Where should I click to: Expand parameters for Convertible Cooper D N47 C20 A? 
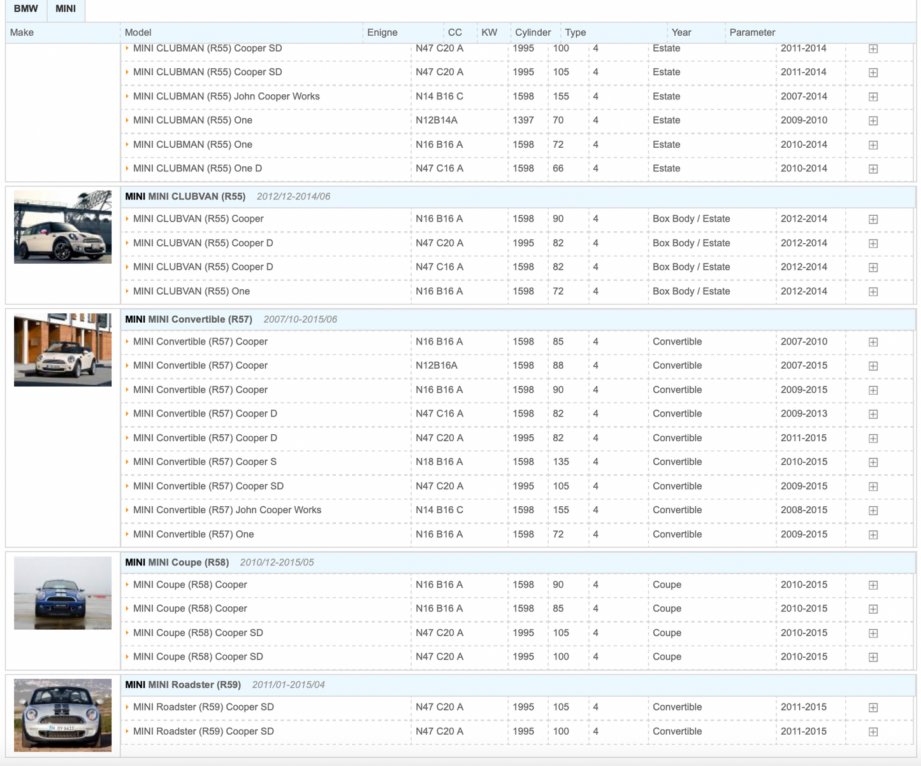(873, 438)
